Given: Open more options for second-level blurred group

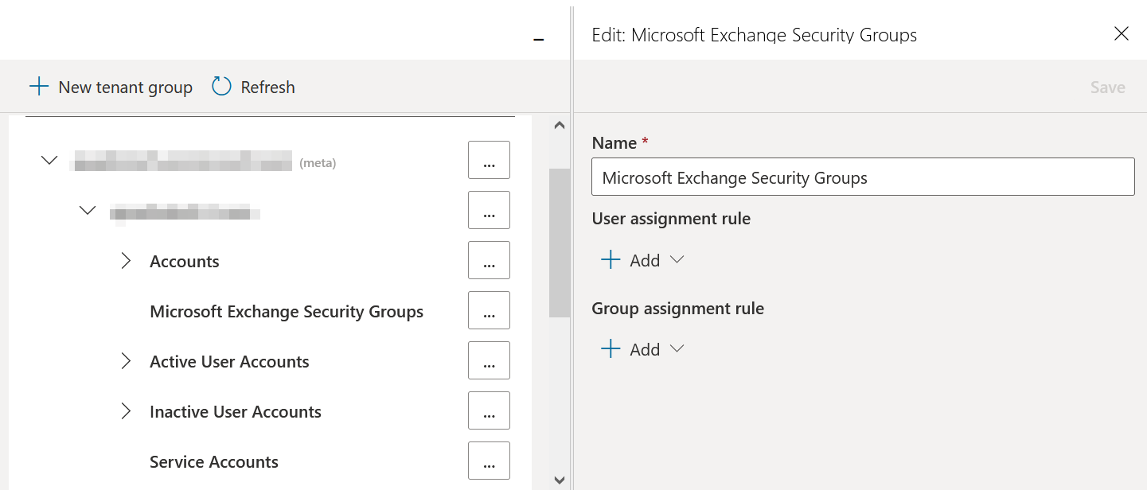Looking at the screenshot, I should (489, 210).
